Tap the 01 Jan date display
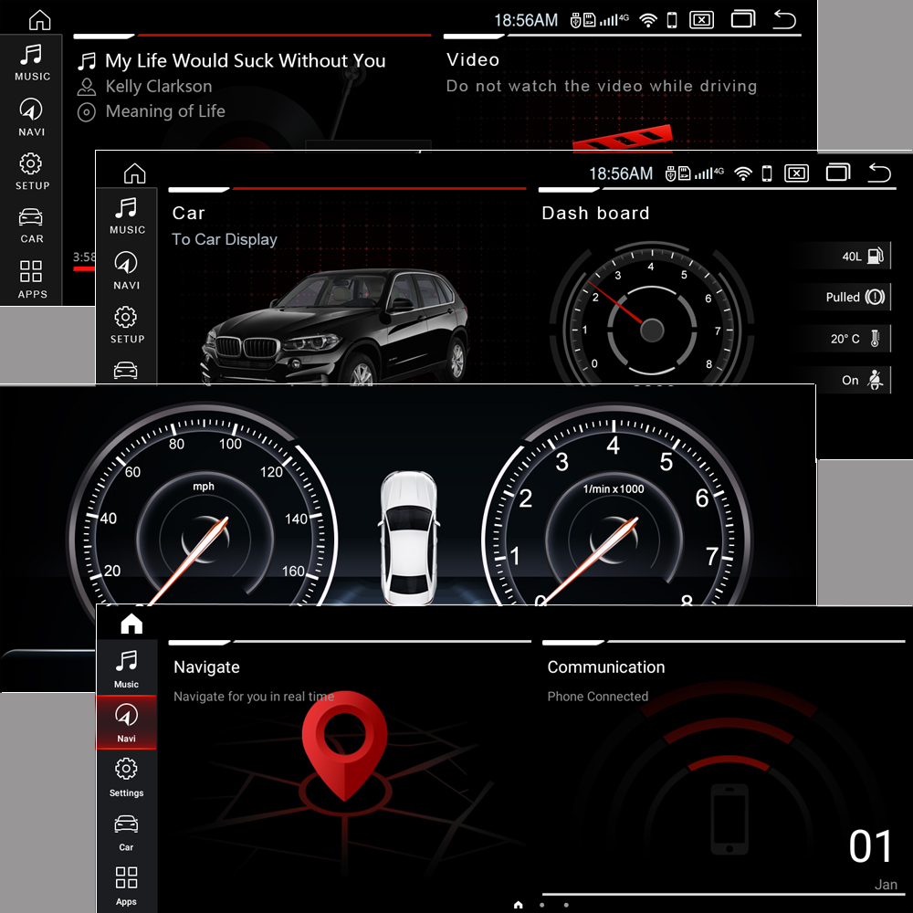Viewport: 913px width, 913px height. pyautogui.click(x=872, y=856)
